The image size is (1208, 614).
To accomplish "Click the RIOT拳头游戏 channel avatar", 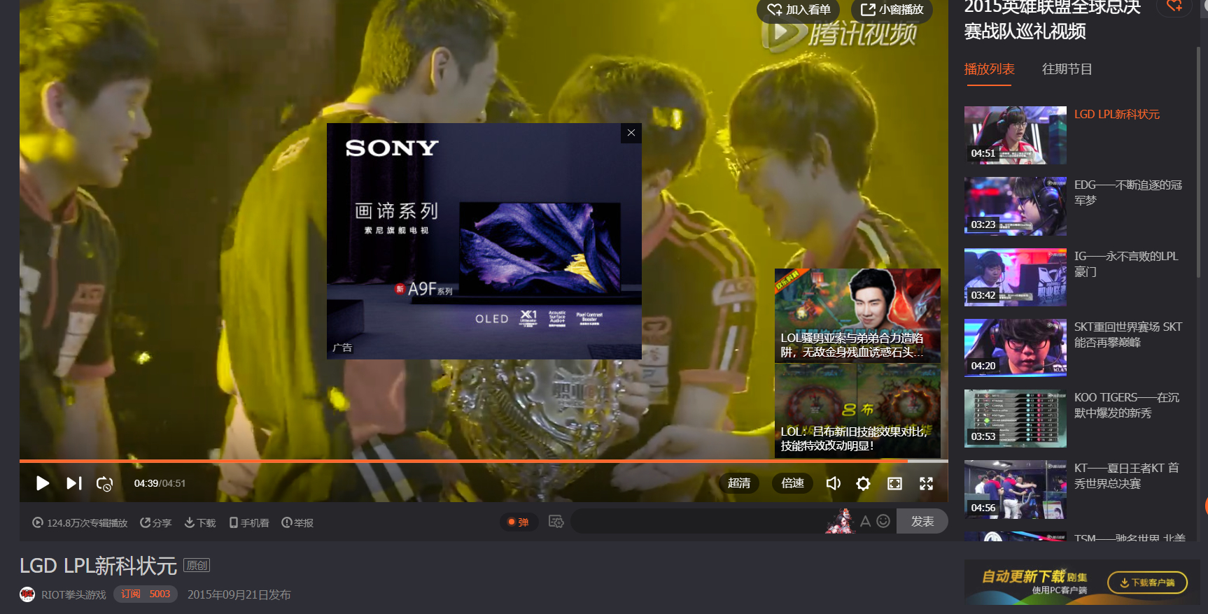I will [x=27, y=594].
